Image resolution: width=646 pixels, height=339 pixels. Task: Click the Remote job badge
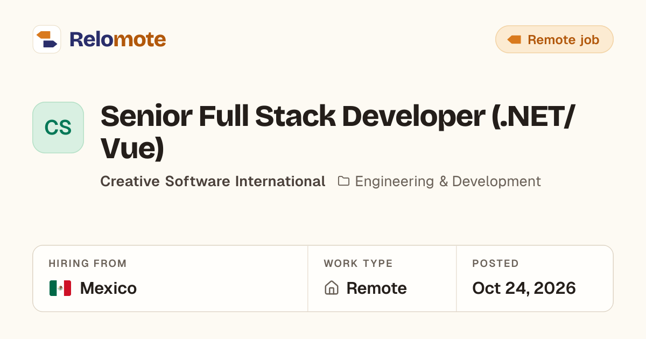coord(554,39)
